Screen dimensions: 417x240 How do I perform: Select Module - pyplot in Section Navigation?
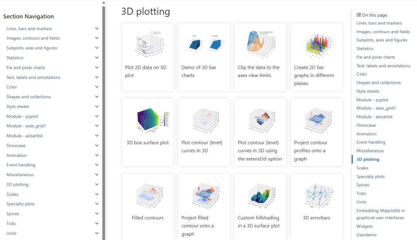coord(22,116)
